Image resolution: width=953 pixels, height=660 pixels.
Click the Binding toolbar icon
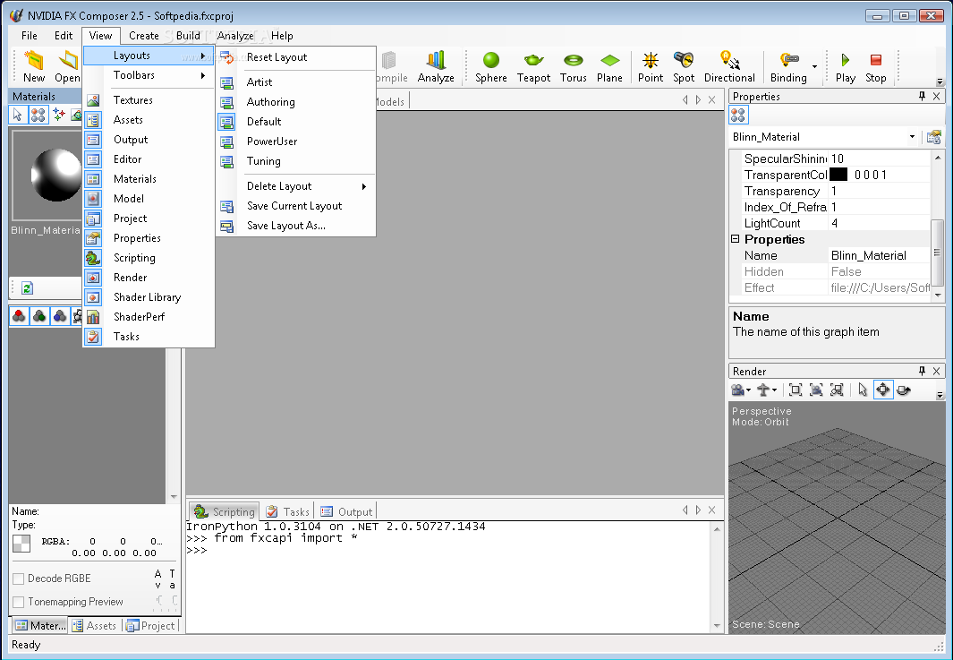[788, 67]
